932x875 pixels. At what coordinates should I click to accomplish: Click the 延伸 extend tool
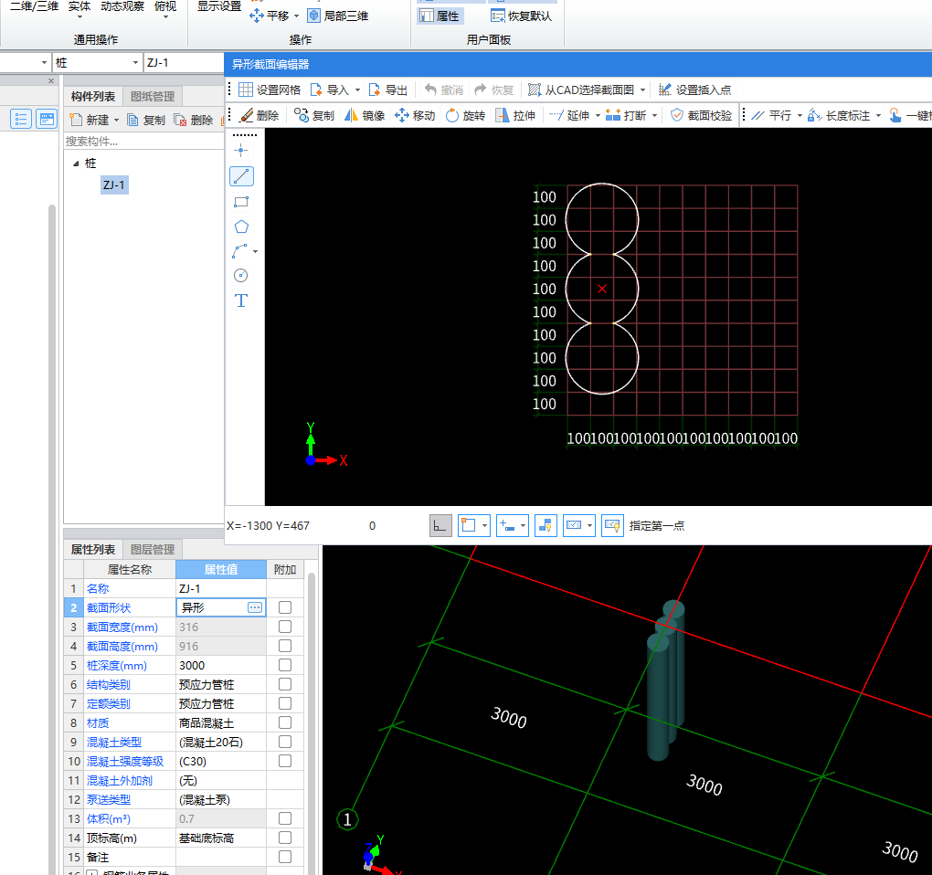pos(569,115)
